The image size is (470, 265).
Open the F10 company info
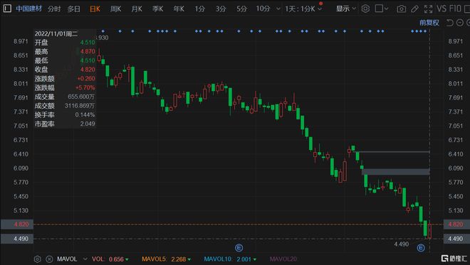pyautogui.click(x=455, y=9)
